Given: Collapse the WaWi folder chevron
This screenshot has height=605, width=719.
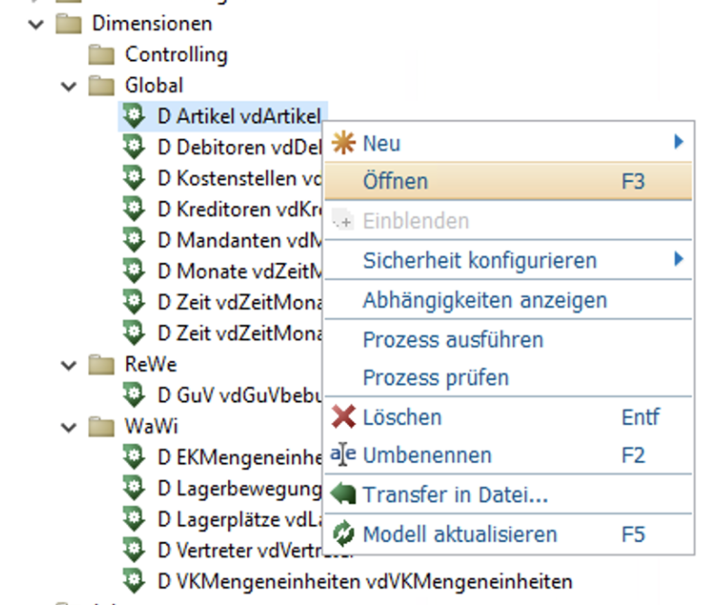Looking at the screenshot, I should 68,426.
